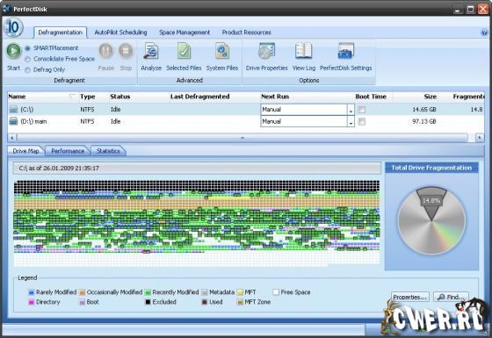The image size is (492, 338).
Task: Click the Rarely Modified legend swatch
Action: point(32,292)
